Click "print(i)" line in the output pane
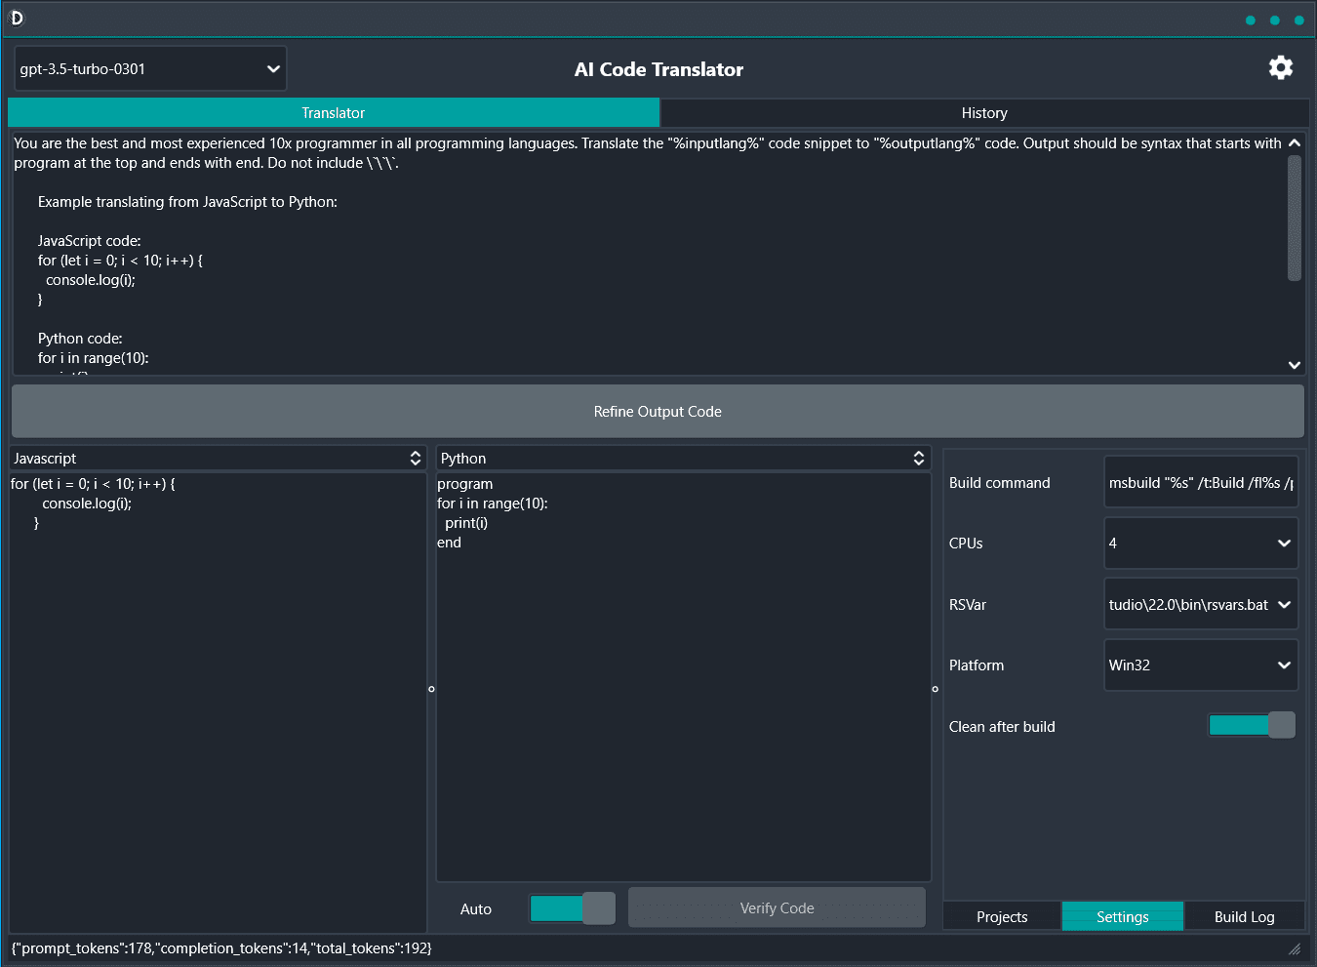 coord(466,523)
